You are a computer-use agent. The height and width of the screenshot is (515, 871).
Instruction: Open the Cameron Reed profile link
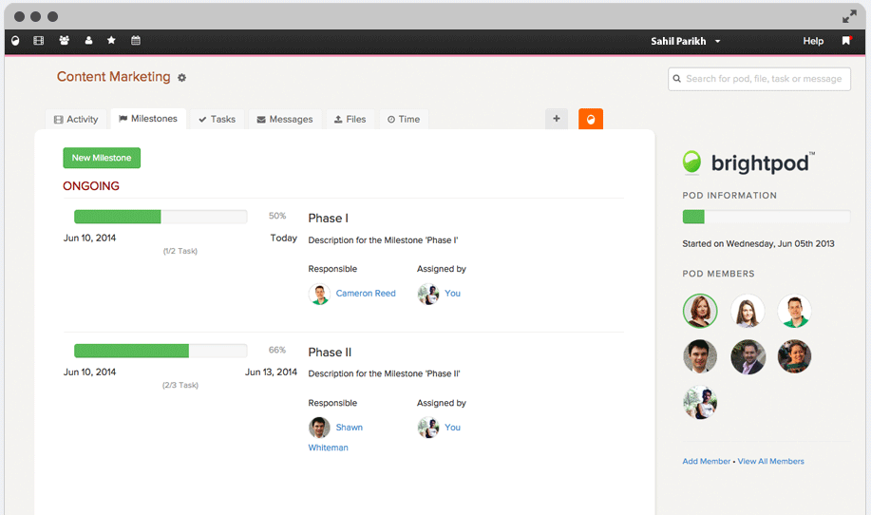click(366, 294)
